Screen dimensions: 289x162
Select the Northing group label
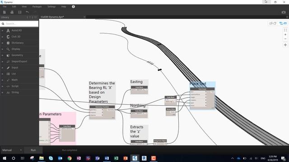[x=138, y=106]
